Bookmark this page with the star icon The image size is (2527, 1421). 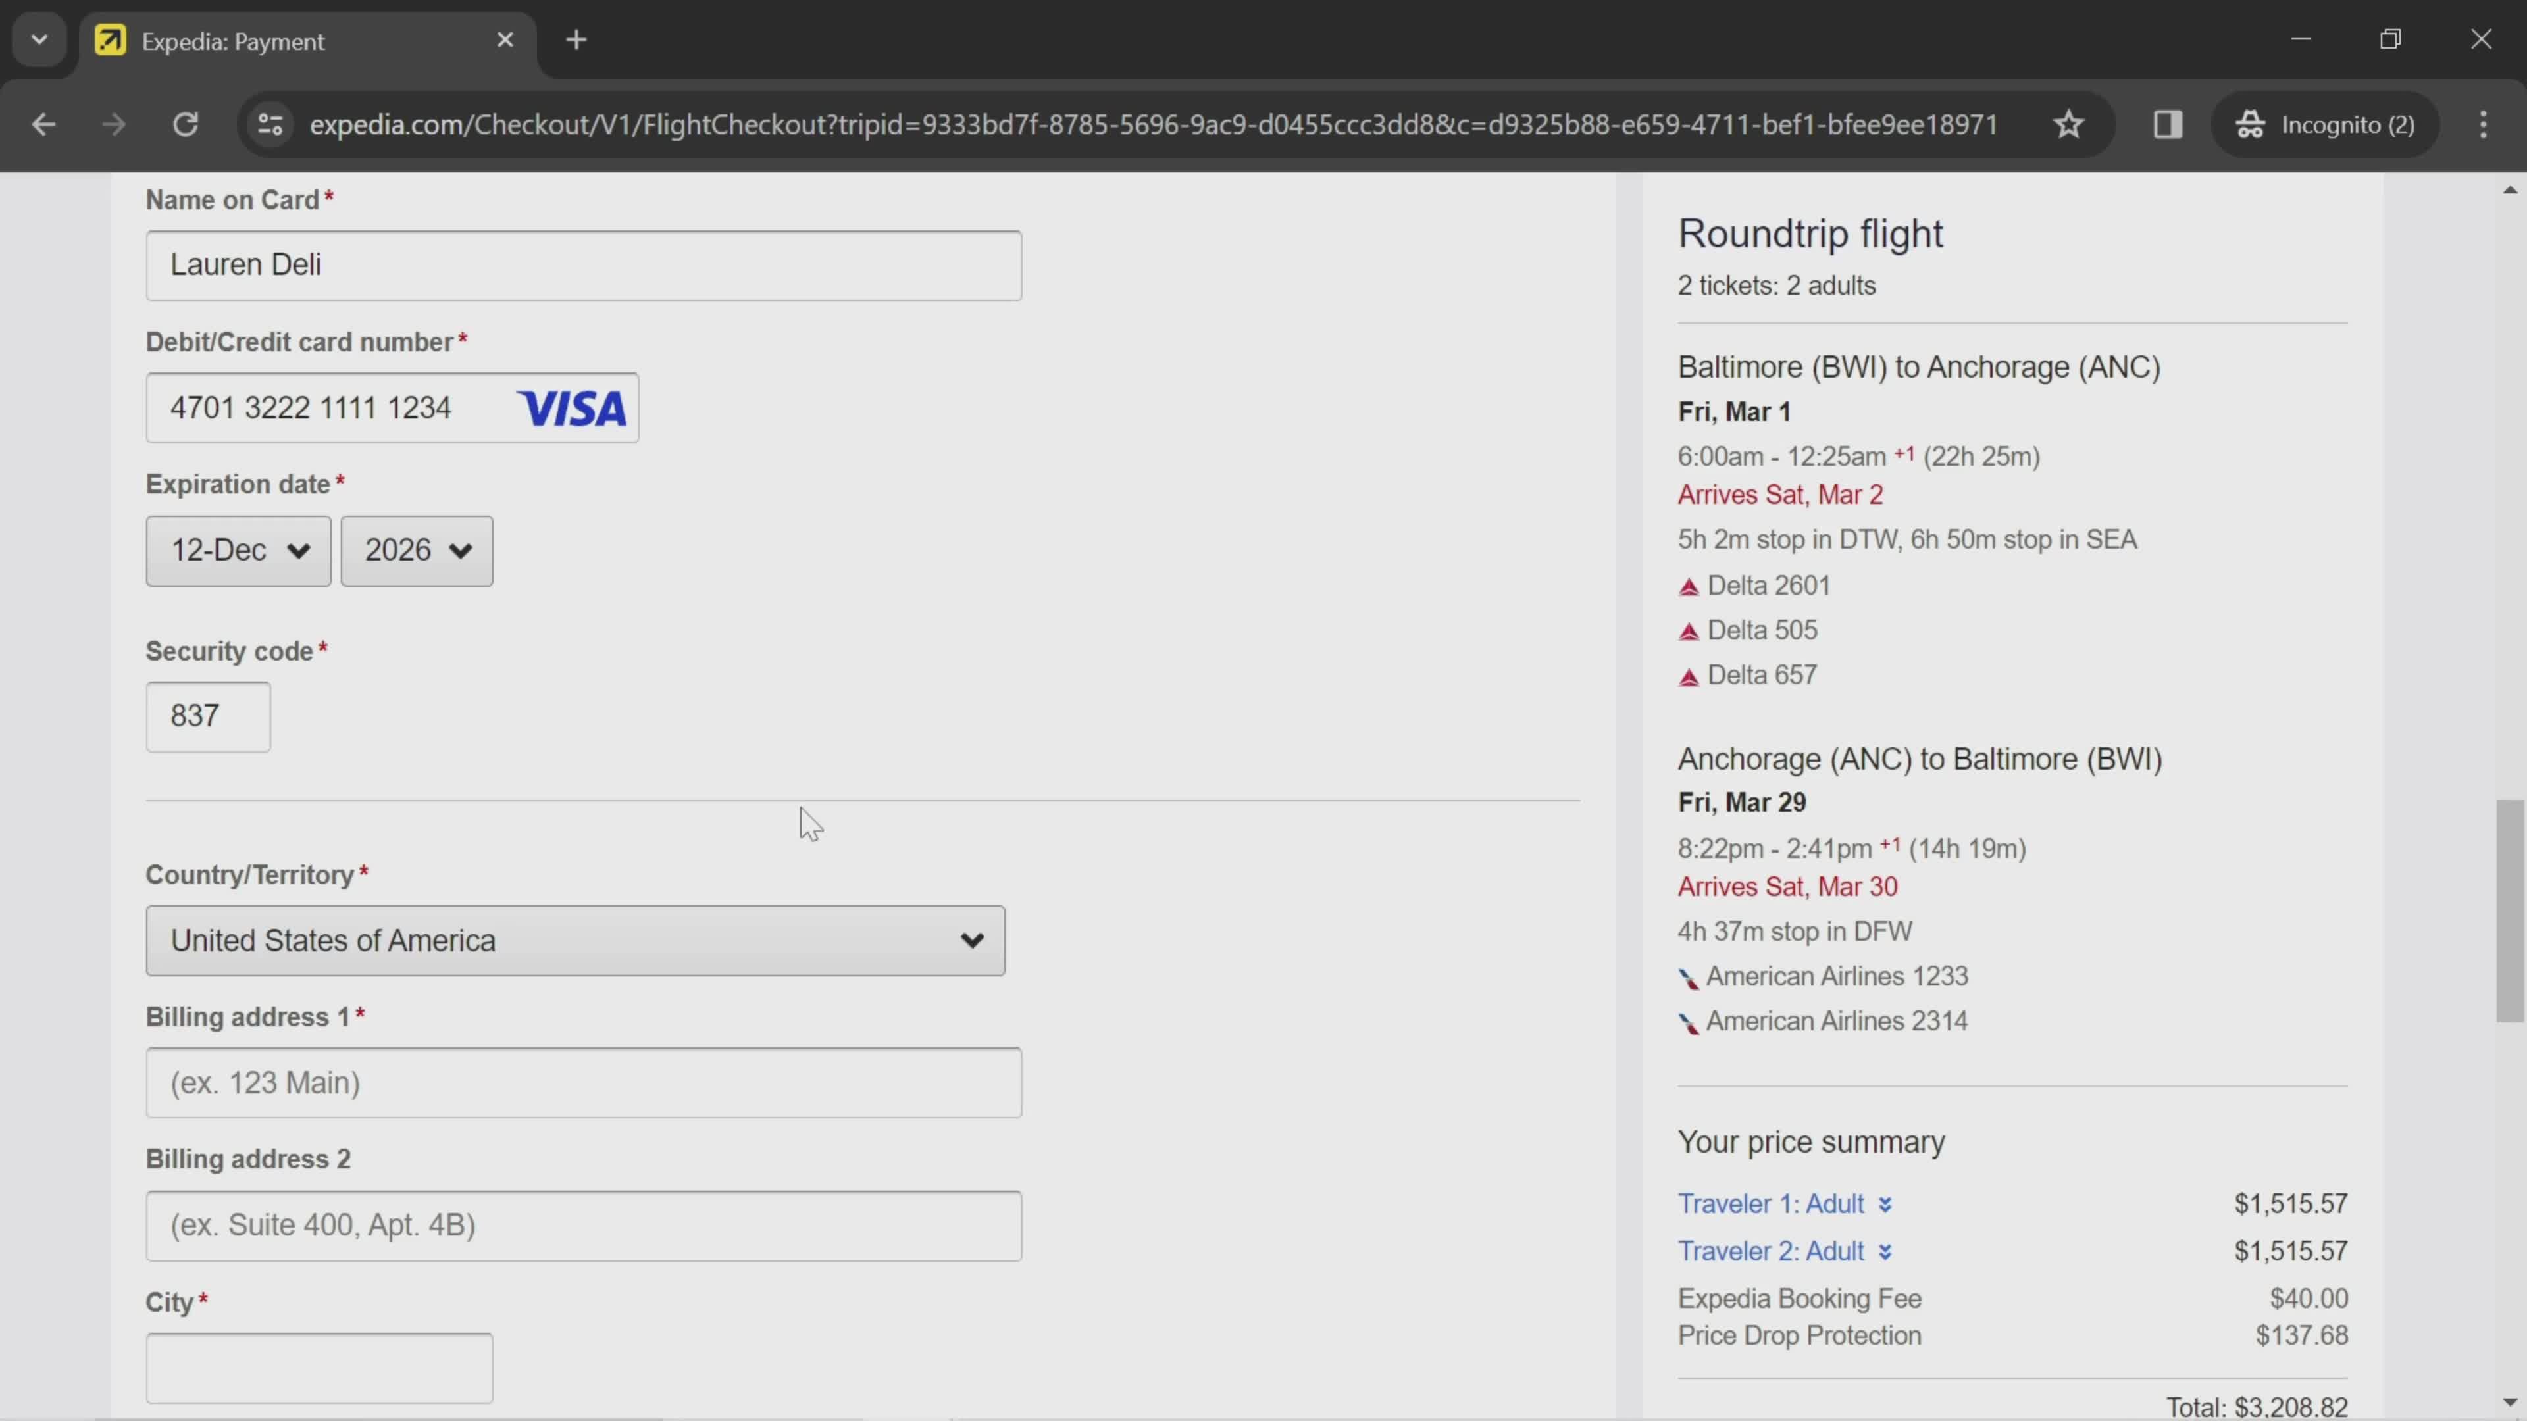[x=2069, y=124]
